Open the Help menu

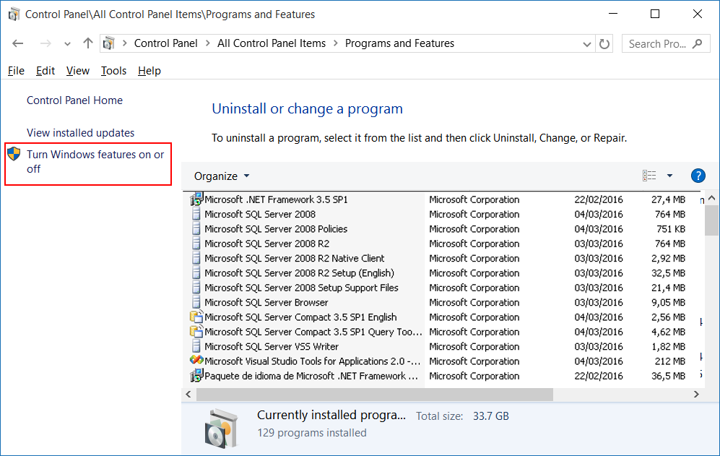149,71
